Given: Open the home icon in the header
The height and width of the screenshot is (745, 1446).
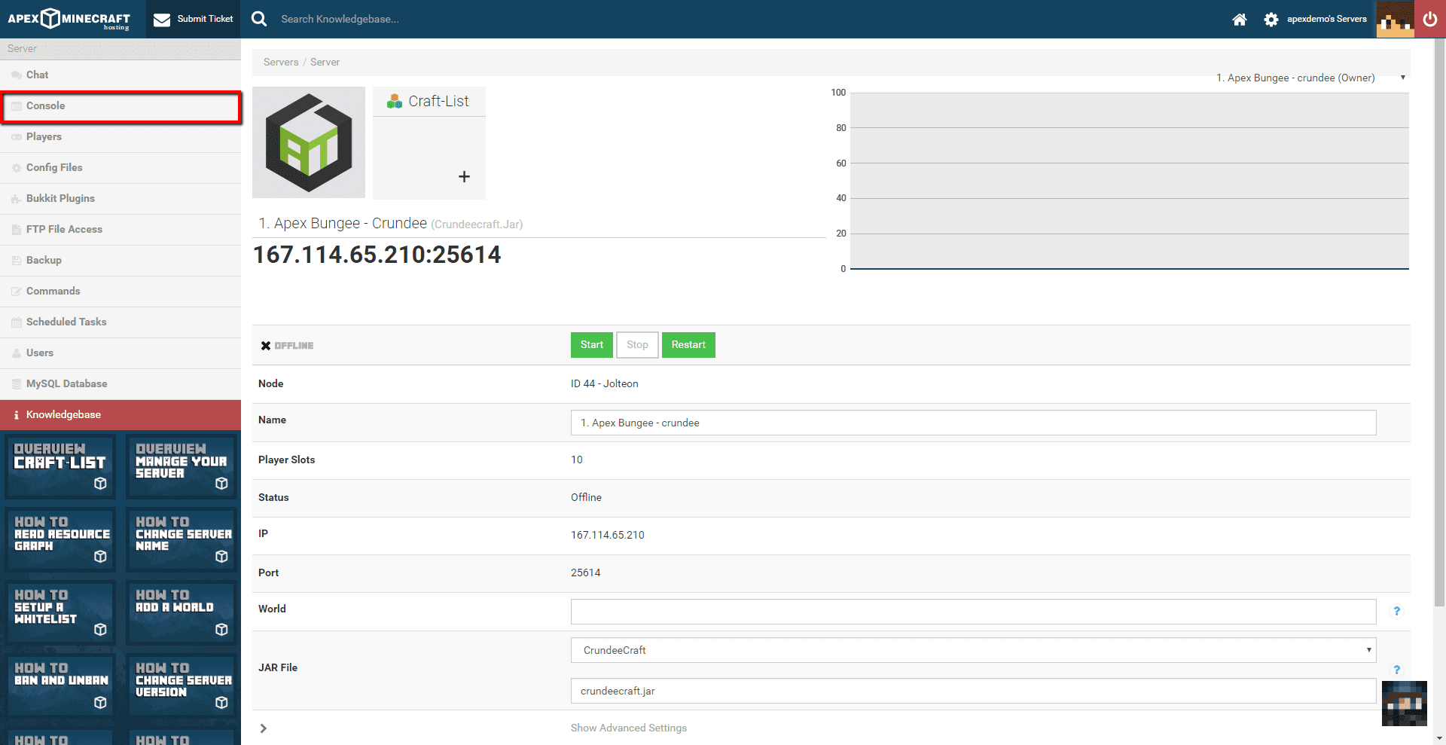Looking at the screenshot, I should (1239, 20).
